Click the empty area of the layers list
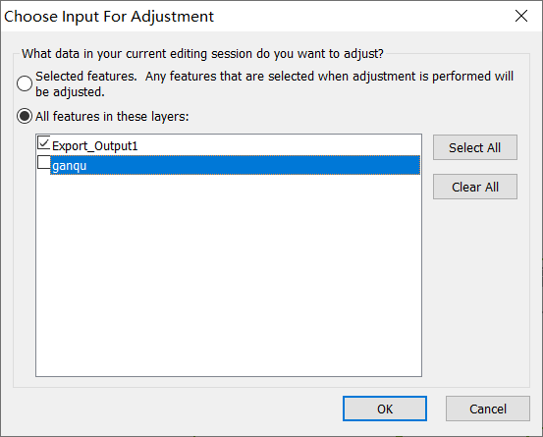The height and width of the screenshot is (437, 543). 229,275
